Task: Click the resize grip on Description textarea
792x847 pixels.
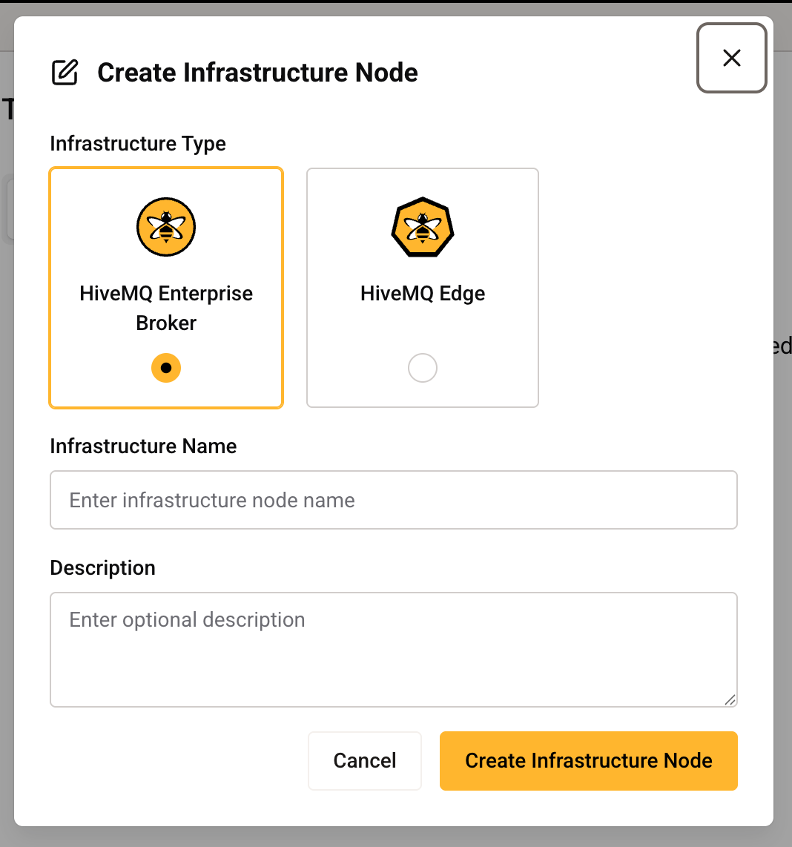Action: (x=730, y=699)
